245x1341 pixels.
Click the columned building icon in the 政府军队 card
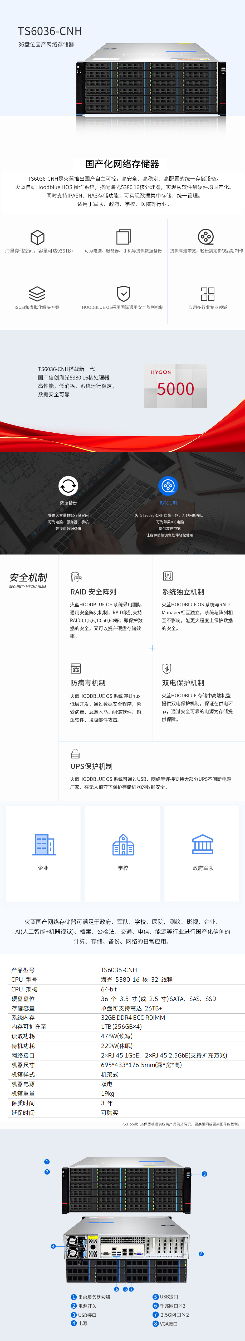click(x=202, y=844)
